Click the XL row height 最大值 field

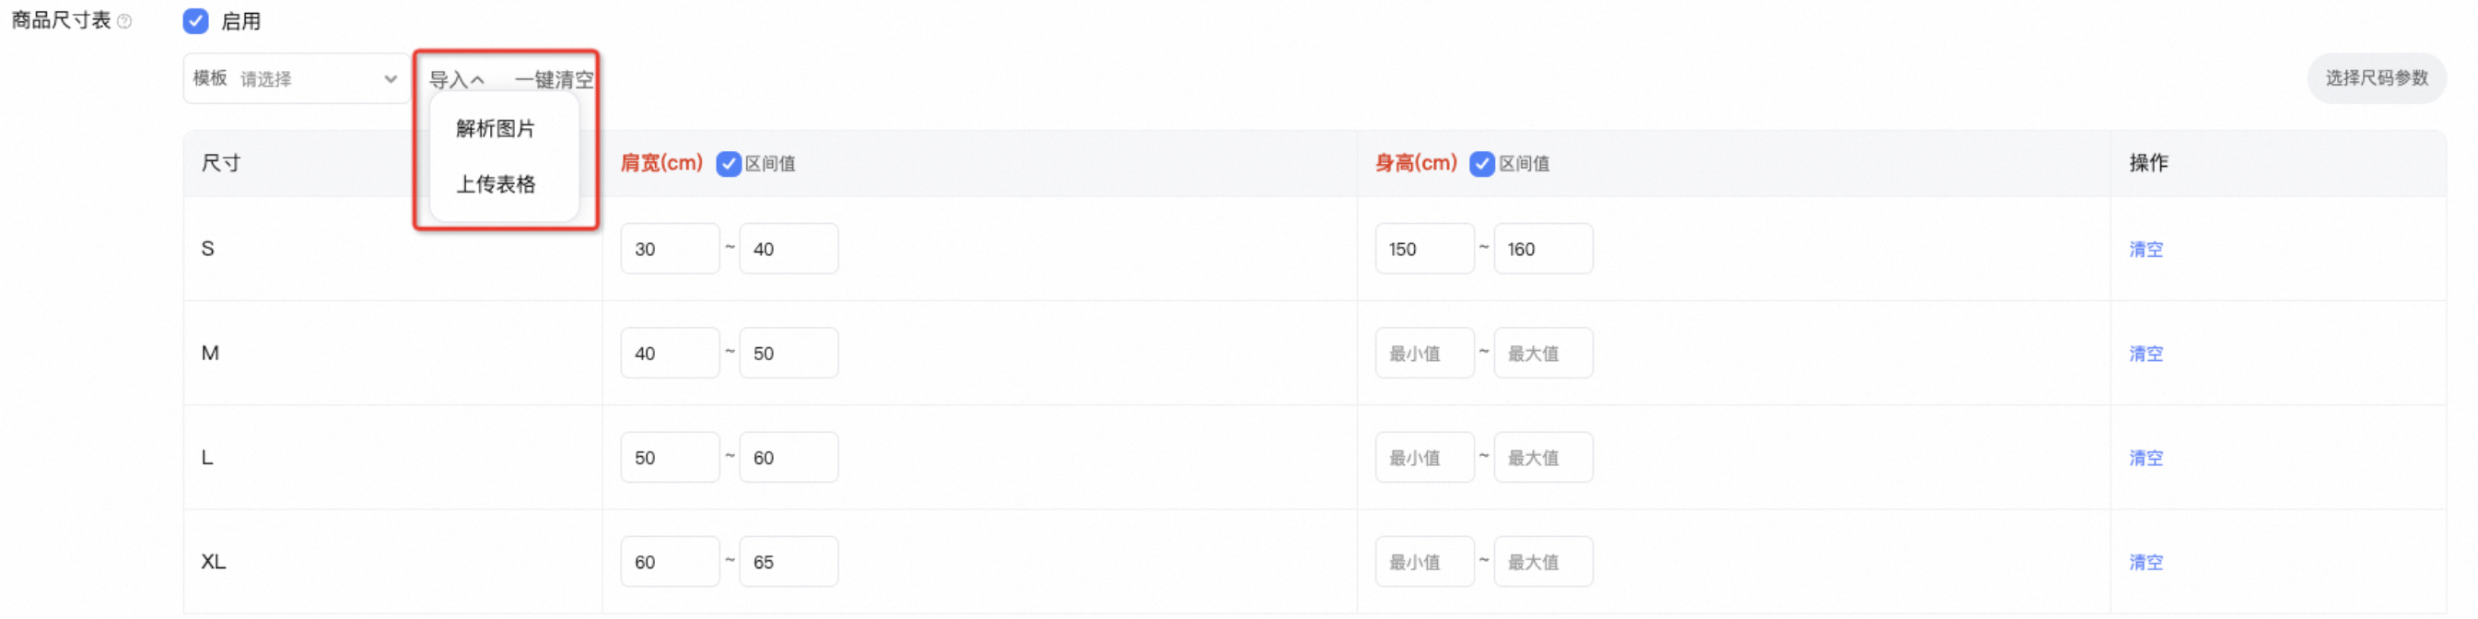1543,562
